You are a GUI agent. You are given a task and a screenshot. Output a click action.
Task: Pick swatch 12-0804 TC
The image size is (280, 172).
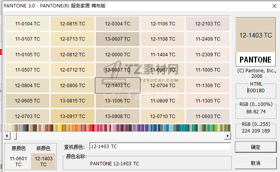[27, 86]
